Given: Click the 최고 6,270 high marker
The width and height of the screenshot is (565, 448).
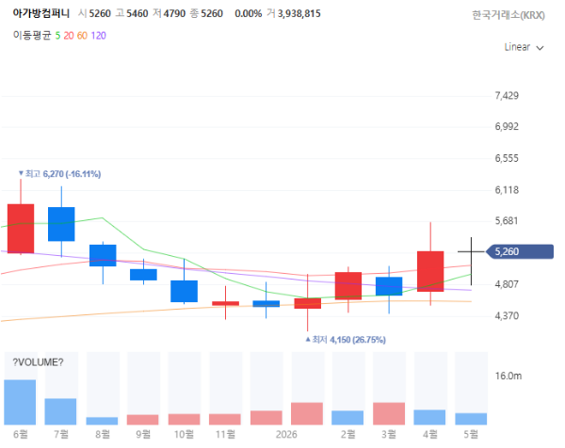Looking at the screenshot, I should (60, 174).
